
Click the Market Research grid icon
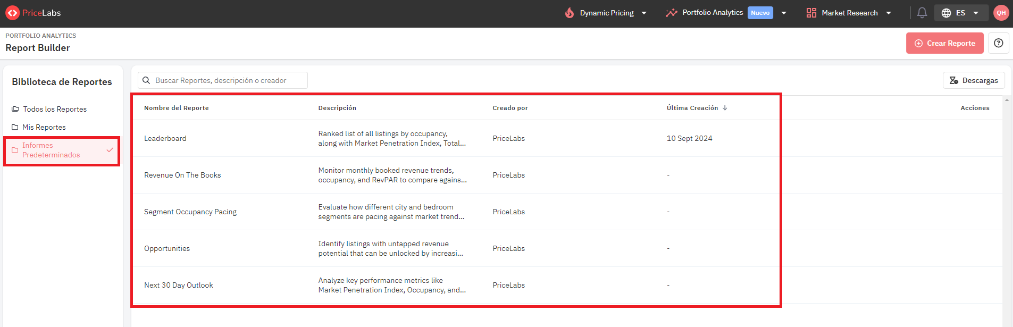(x=811, y=13)
